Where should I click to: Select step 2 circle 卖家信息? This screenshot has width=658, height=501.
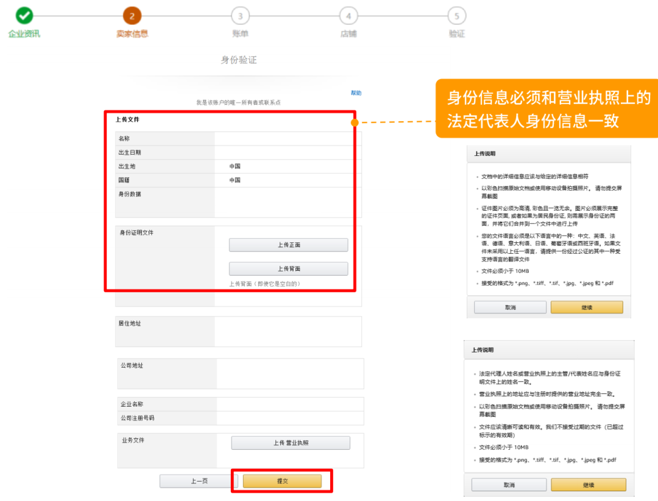132,16
